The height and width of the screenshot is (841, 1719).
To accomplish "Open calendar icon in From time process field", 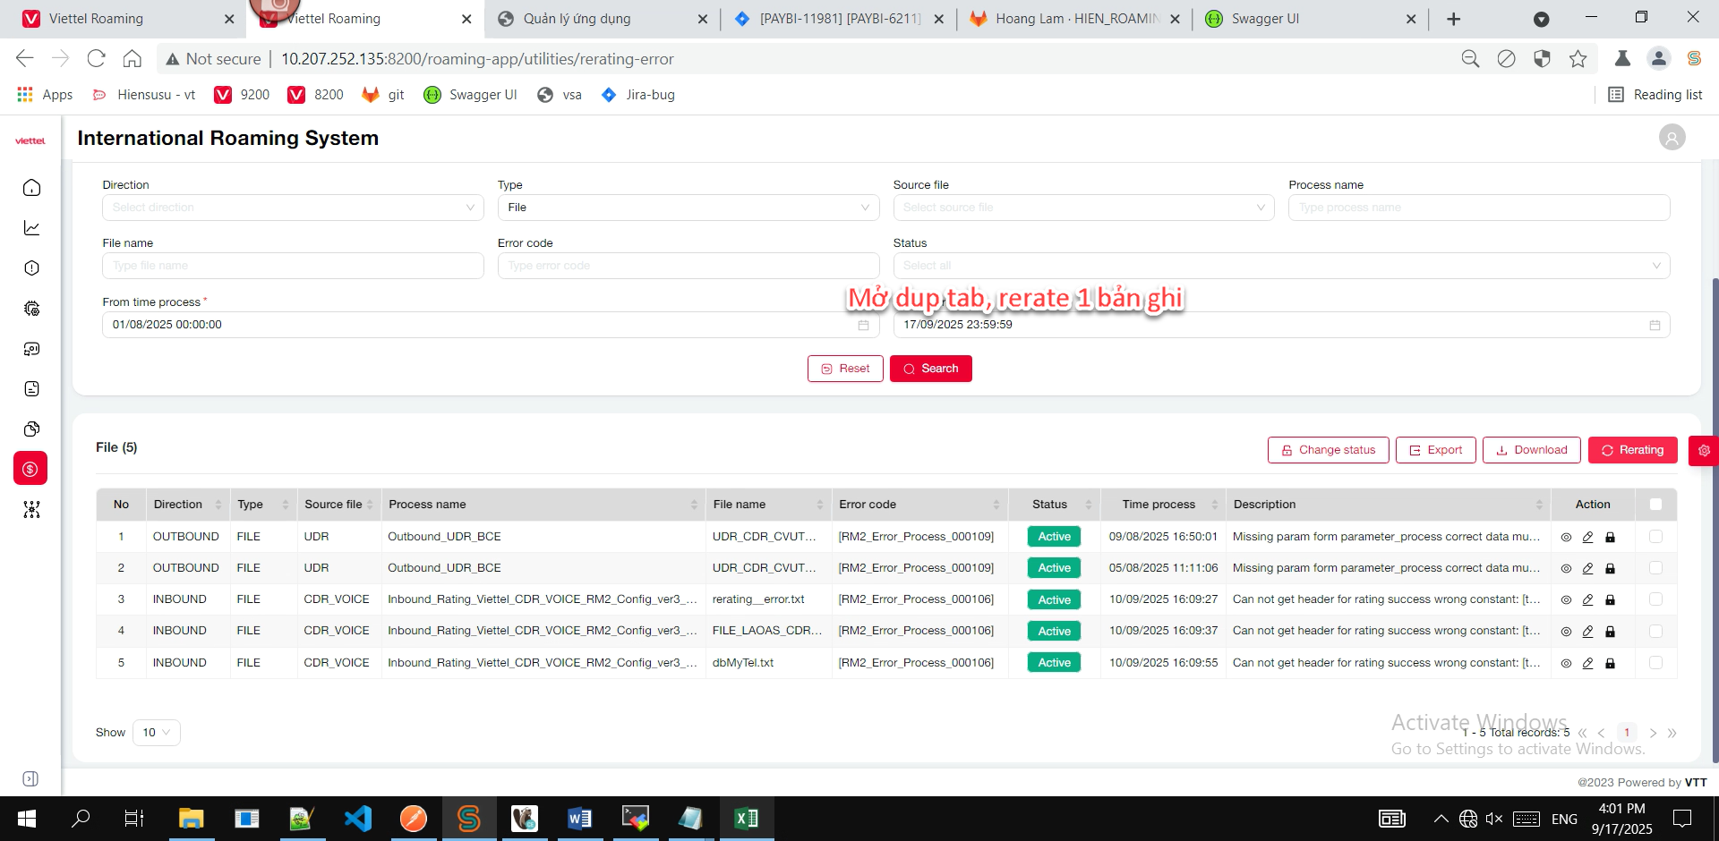I will [863, 325].
